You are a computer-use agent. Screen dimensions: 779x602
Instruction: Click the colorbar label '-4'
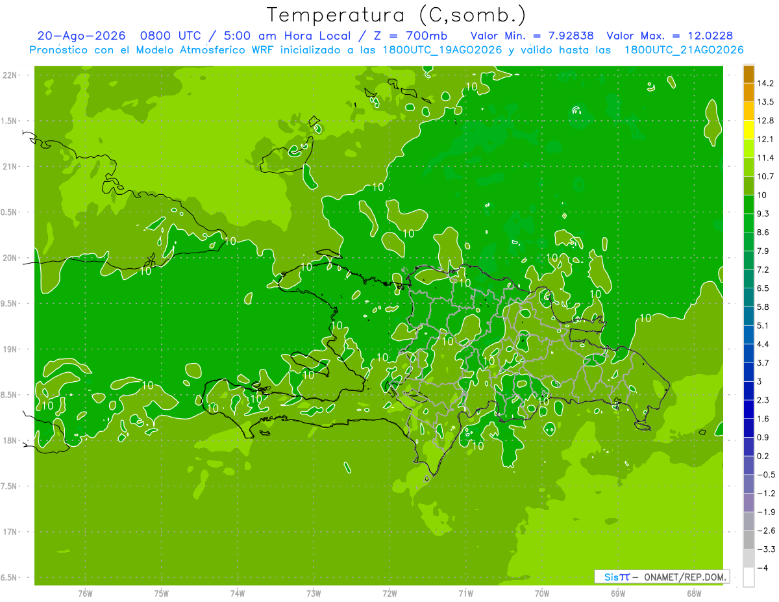tap(761, 568)
